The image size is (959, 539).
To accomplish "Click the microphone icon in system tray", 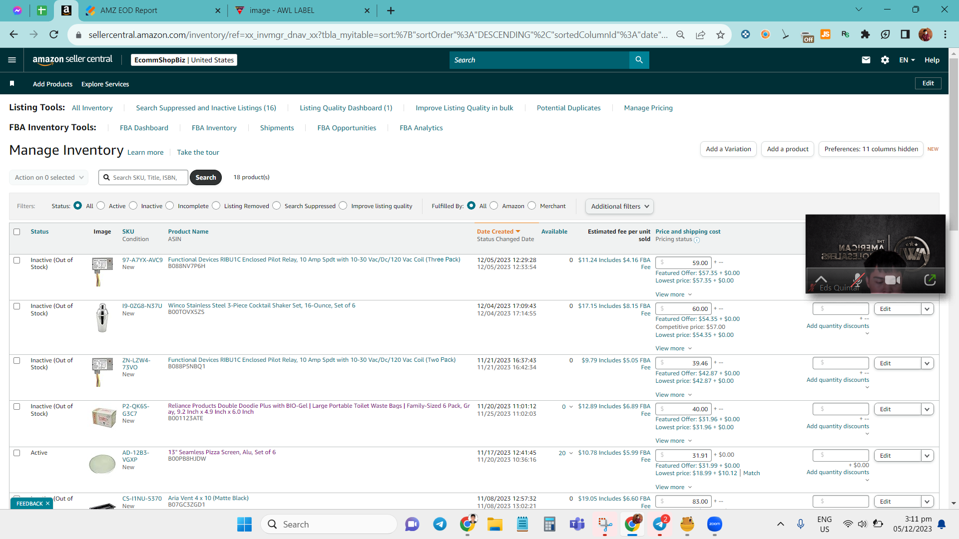I will 801,524.
